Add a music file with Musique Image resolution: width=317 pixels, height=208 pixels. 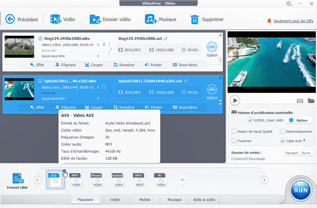coord(161,19)
